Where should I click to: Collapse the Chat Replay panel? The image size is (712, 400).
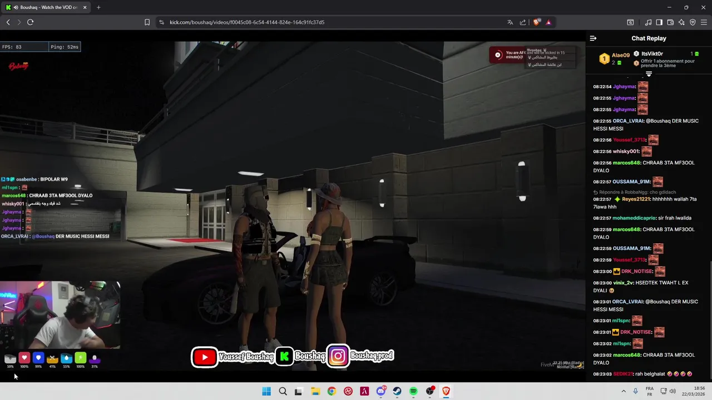point(593,38)
